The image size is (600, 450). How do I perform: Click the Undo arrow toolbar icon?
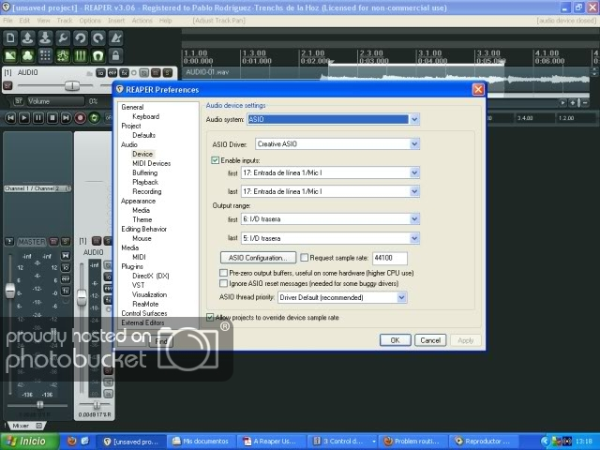(x=79, y=38)
